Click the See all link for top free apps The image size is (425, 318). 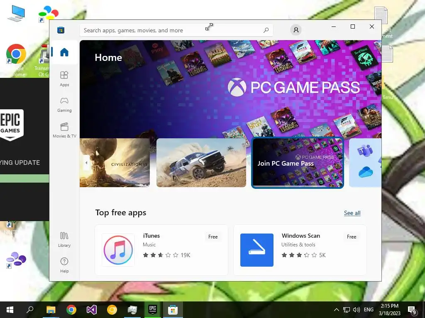coord(352,213)
